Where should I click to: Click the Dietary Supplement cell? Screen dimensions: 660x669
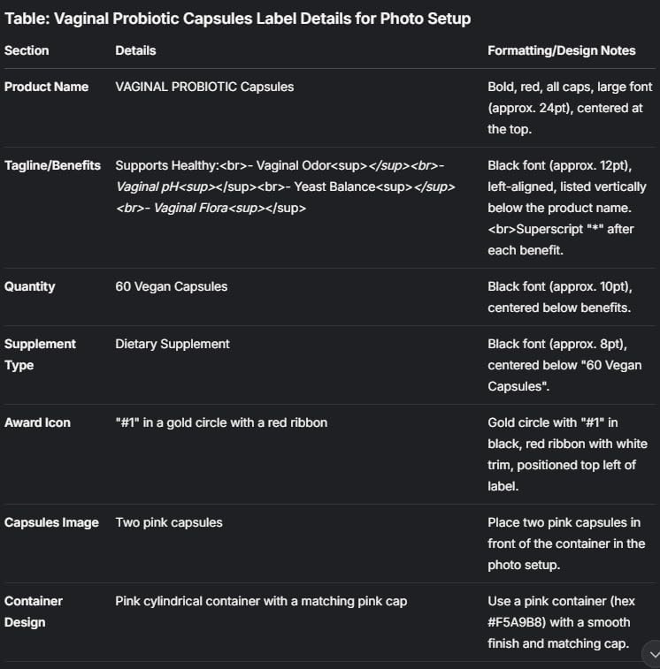coord(172,344)
